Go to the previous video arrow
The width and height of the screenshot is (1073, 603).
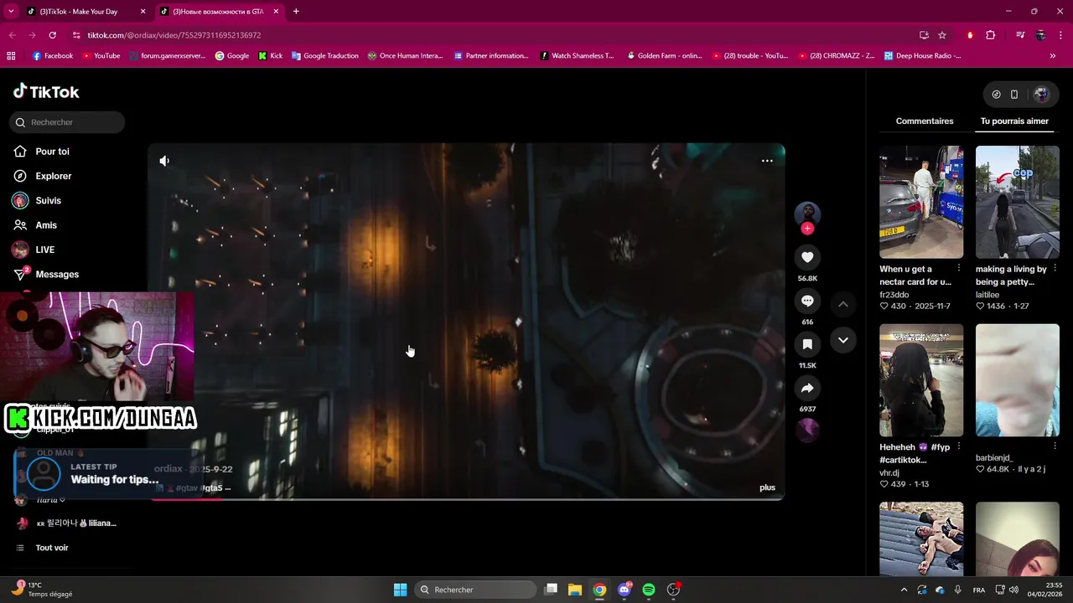tap(843, 304)
